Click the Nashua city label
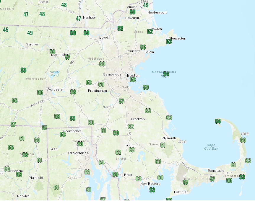The width and height of the screenshot is (255, 201). [89, 17]
